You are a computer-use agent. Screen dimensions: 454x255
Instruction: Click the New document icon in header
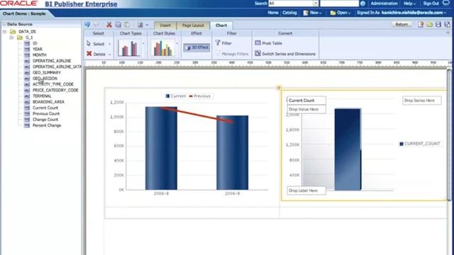click(x=306, y=13)
